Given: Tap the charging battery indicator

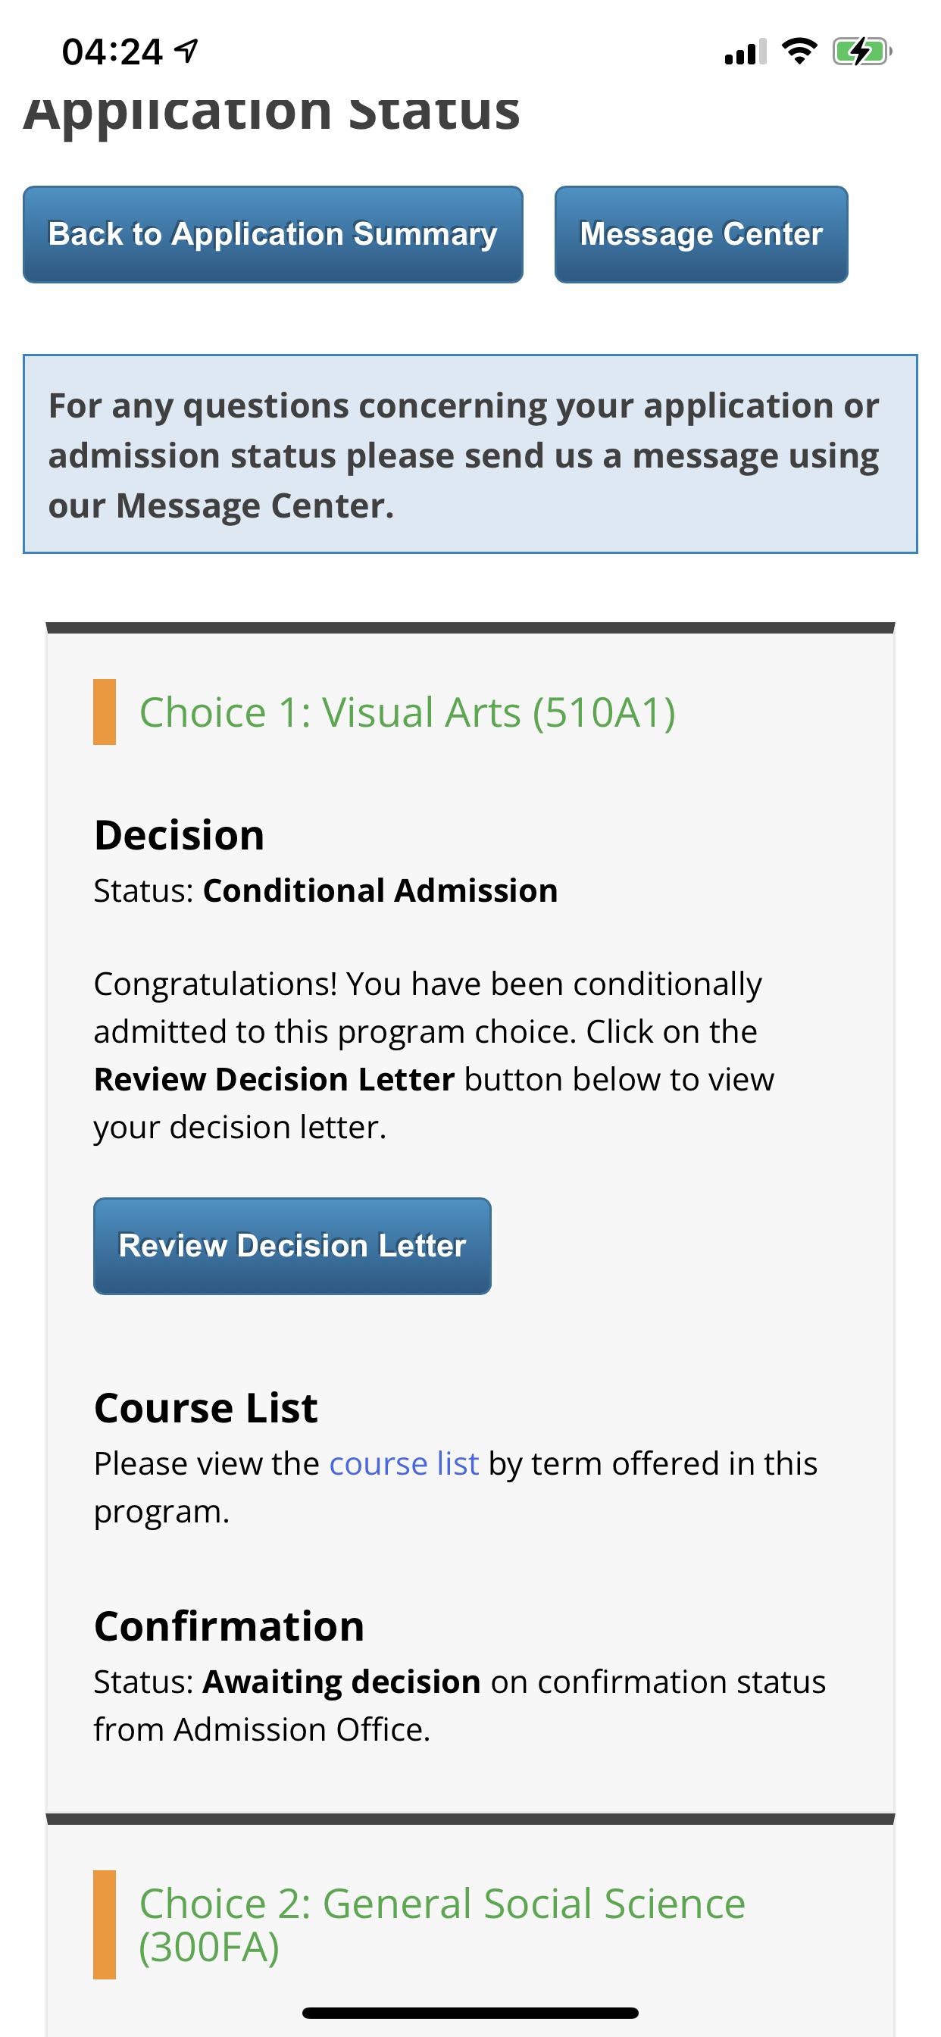Looking at the screenshot, I should coord(861,52).
